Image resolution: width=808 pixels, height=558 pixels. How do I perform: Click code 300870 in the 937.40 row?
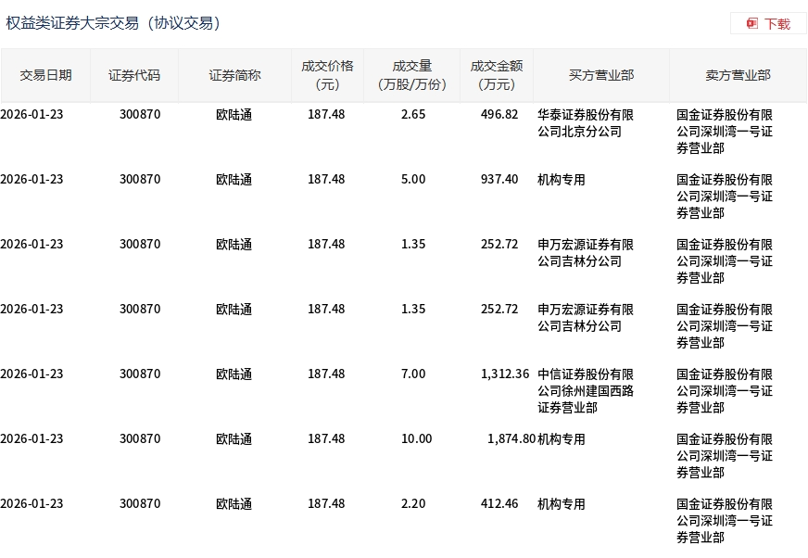(x=140, y=180)
